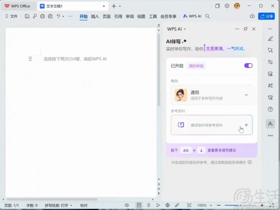Click the export to PDF icon
Image resolution: width=280 pixels, height=210 pixels.
(x=35, y=16)
